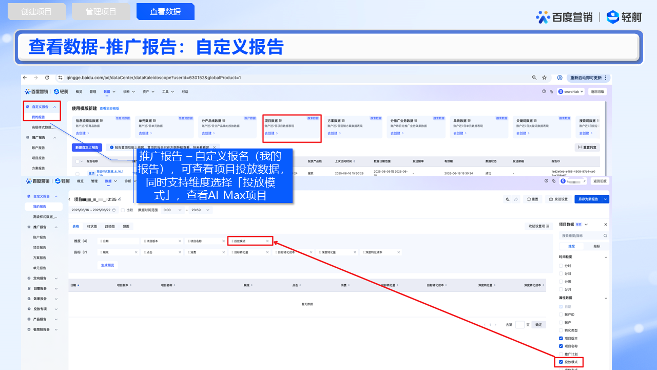Check the 转化类型 dimension
The image size is (657, 370).
(561, 330)
